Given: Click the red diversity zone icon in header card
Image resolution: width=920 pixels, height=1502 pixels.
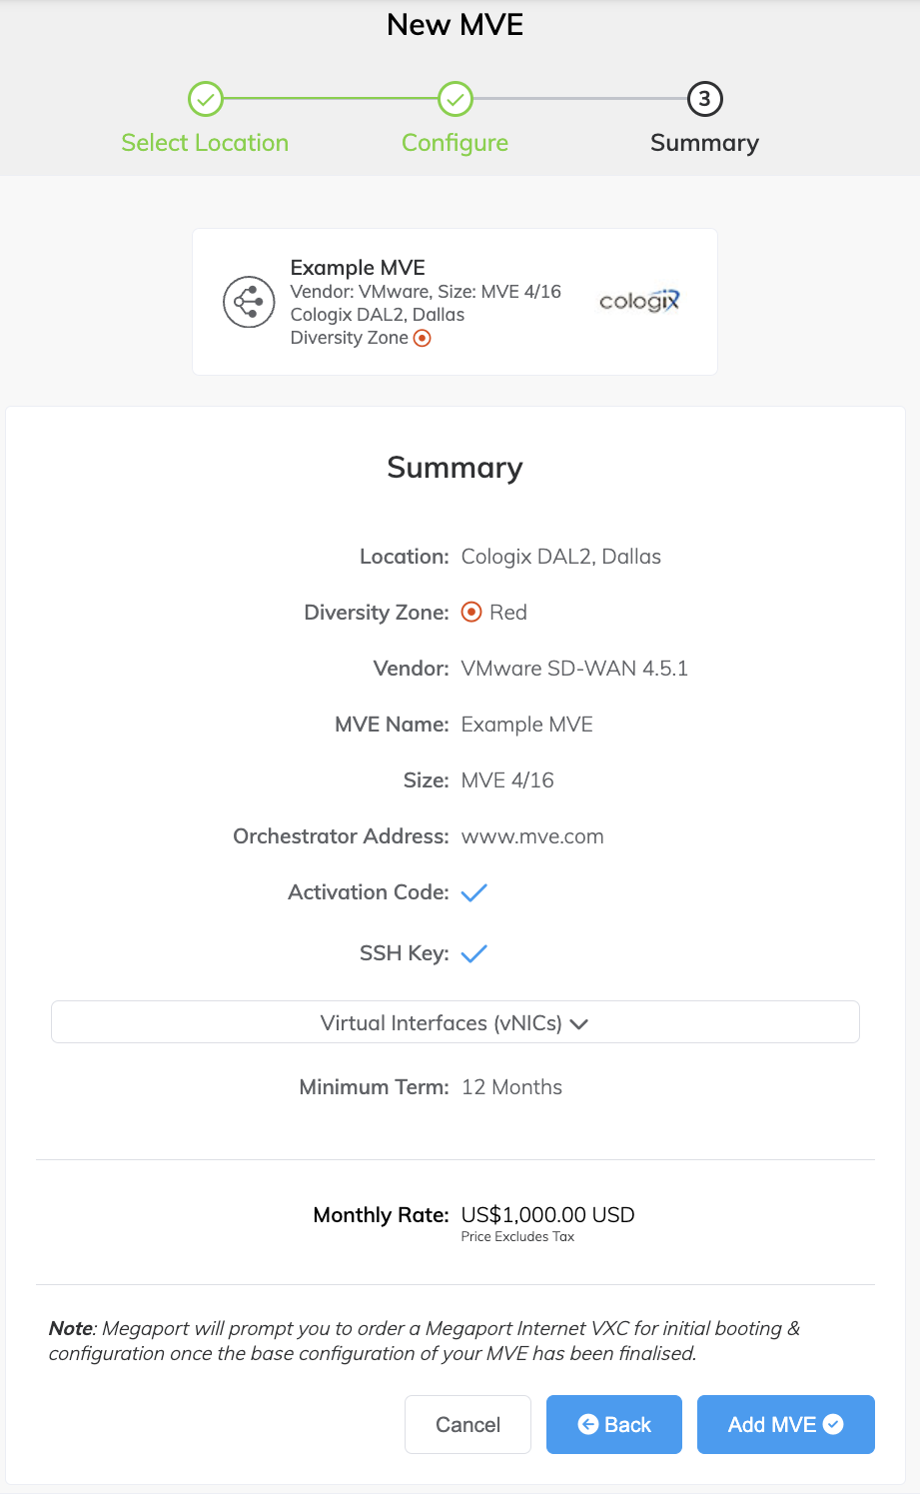Looking at the screenshot, I should pos(423,338).
